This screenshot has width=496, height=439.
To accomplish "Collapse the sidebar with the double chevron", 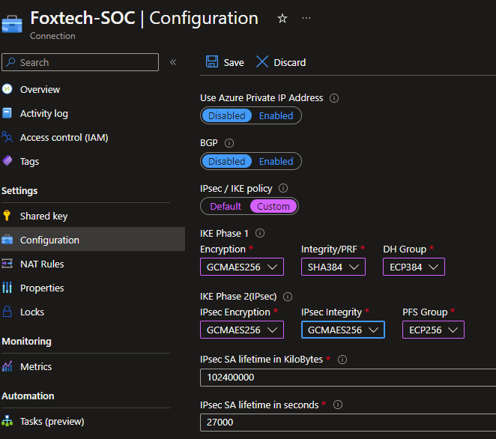I will click(x=173, y=62).
